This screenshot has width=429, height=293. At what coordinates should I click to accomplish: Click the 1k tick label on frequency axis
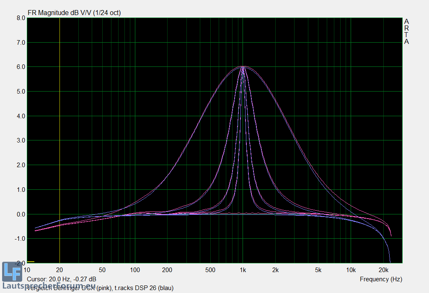point(243,270)
